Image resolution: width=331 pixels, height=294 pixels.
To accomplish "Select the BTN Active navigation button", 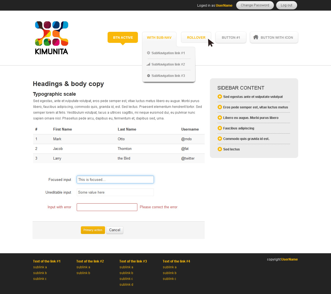I will 123,38.
